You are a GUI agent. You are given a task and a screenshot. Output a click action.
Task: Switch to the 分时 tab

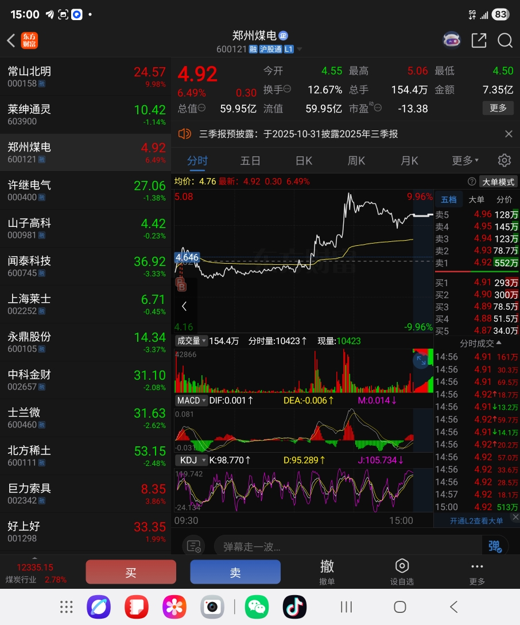point(197,161)
